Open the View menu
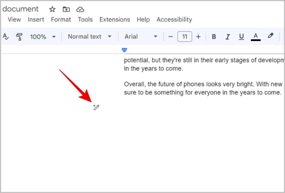Screen dimensions: 285x193 (x=14, y=19)
